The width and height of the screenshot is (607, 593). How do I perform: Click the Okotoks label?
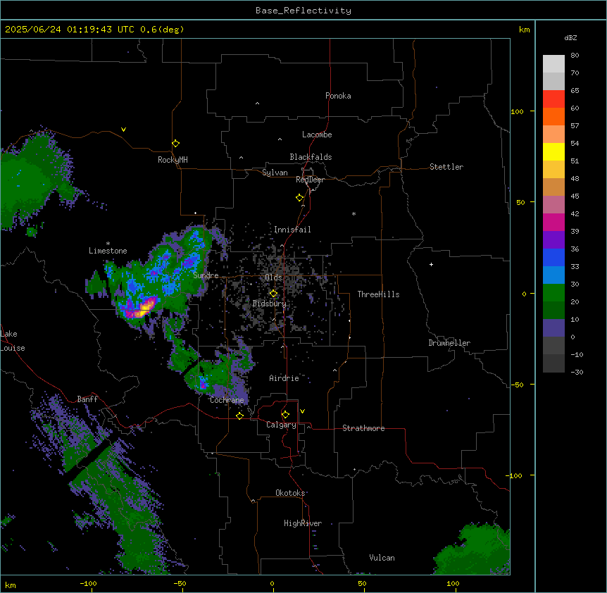pyautogui.click(x=290, y=493)
